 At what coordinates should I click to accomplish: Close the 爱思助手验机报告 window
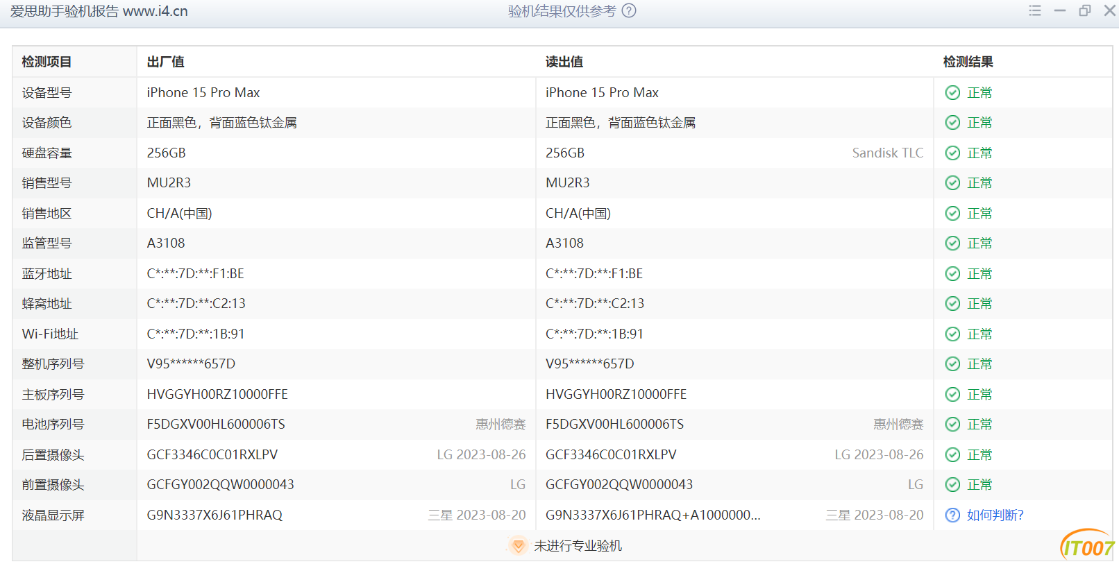(x=1110, y=11)
